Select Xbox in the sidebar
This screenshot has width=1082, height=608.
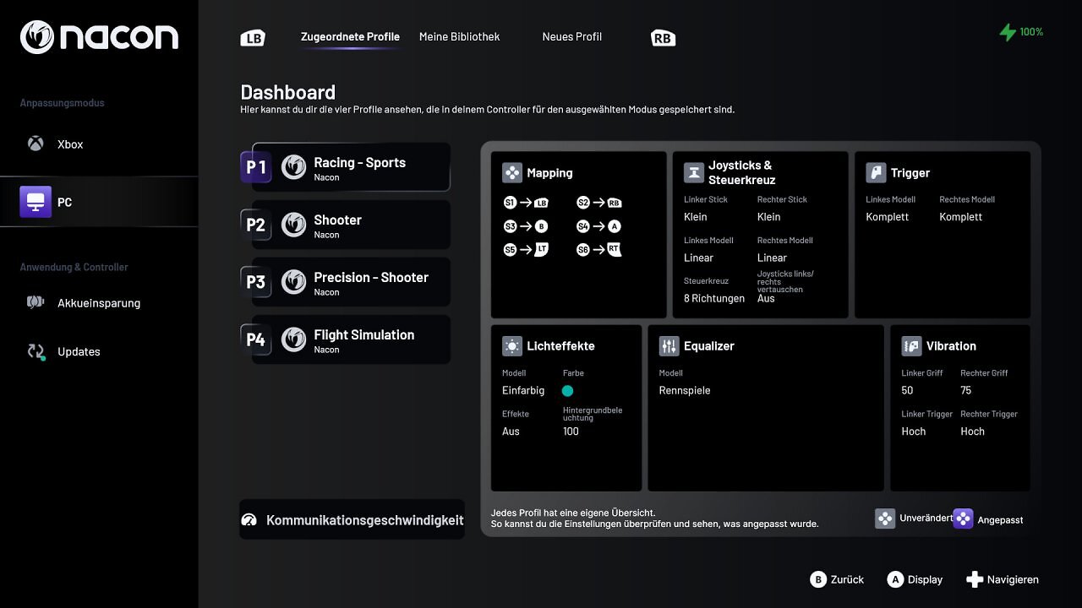(x=99, y=144)
